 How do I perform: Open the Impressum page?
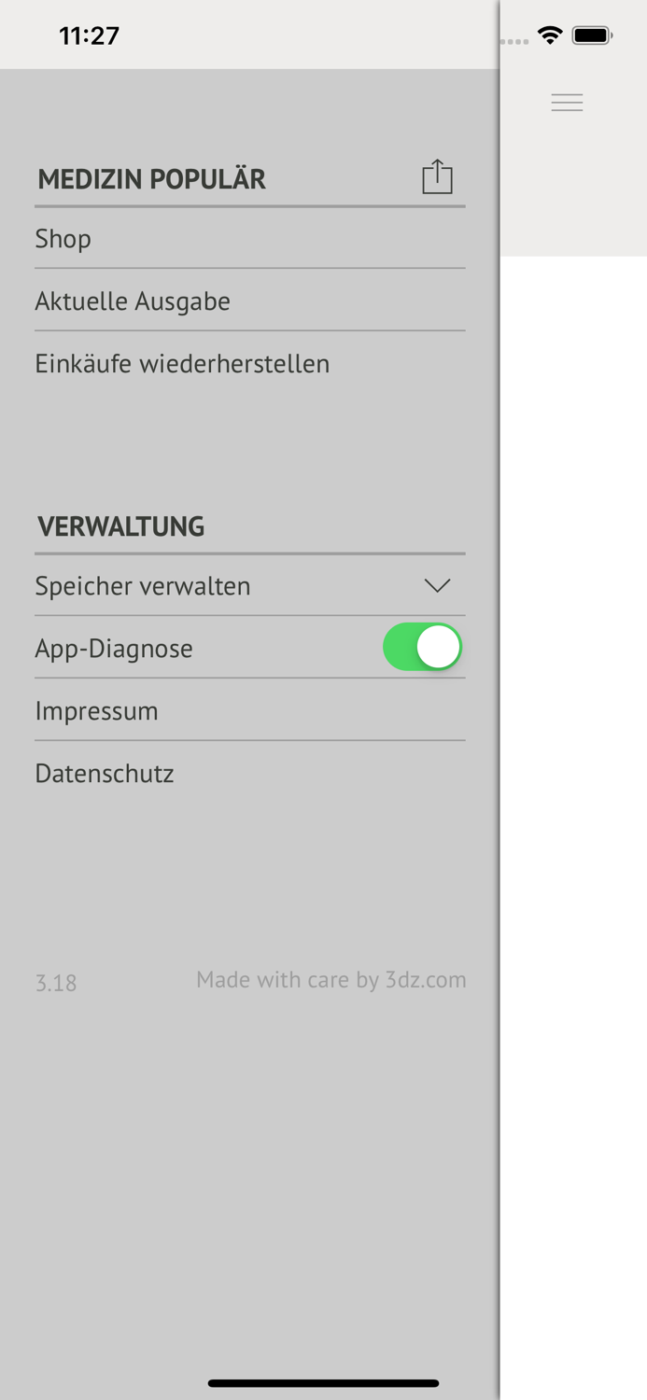coord(96,710)
